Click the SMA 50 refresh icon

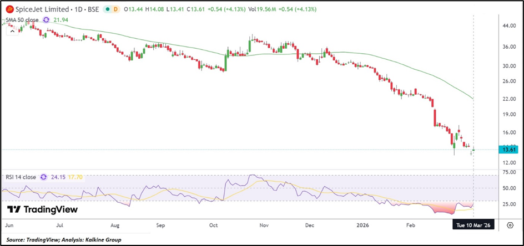click(x=46, y=19)
